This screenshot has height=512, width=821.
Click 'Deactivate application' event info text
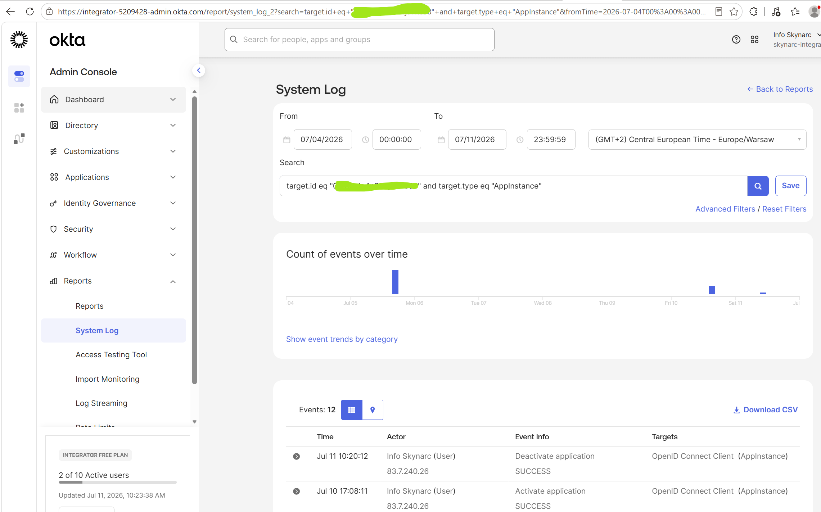555,456
